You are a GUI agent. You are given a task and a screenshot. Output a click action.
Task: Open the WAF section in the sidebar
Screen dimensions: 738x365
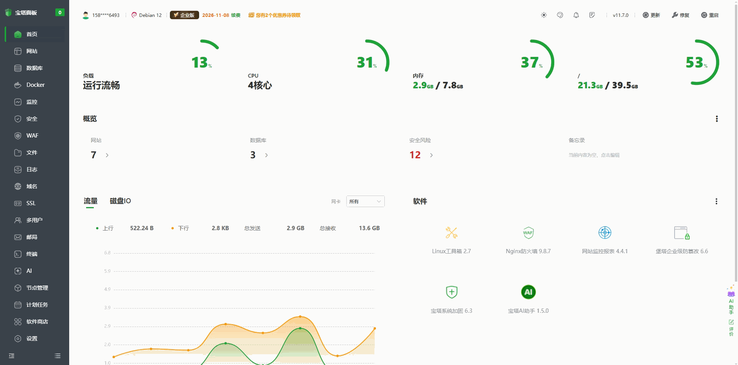[32, 136]
